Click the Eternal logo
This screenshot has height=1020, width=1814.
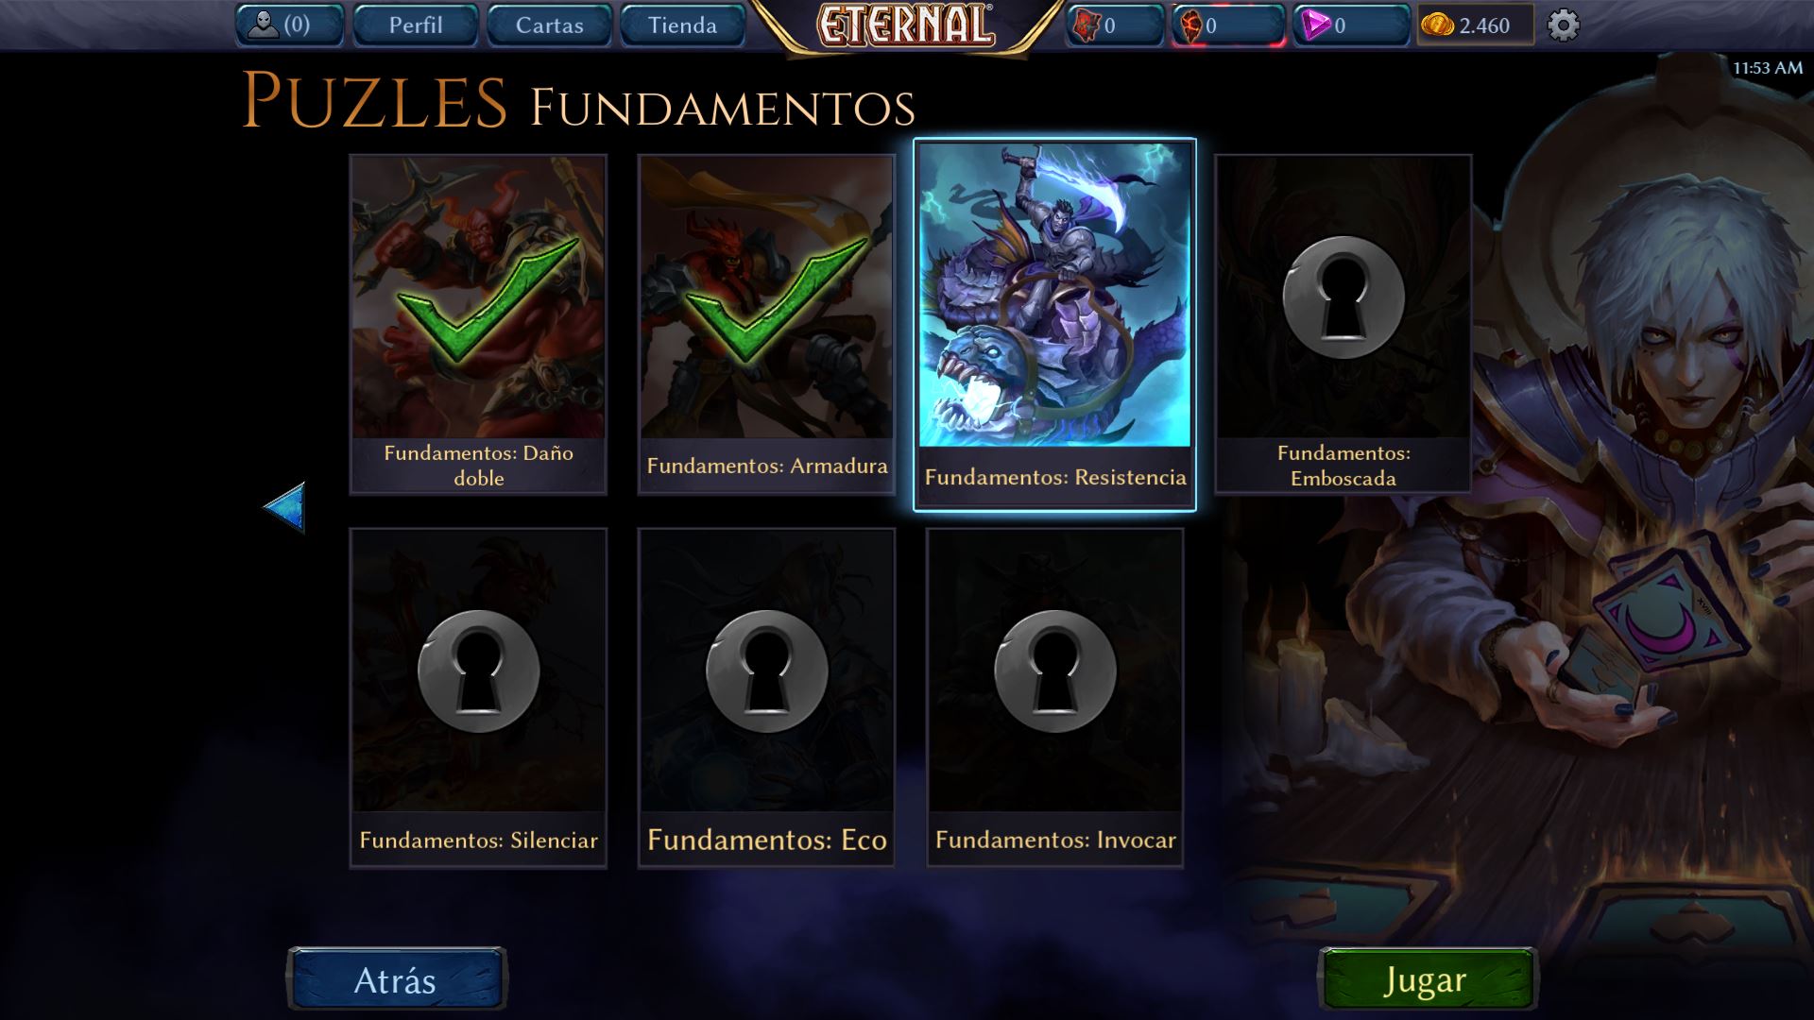coord(905,25)
